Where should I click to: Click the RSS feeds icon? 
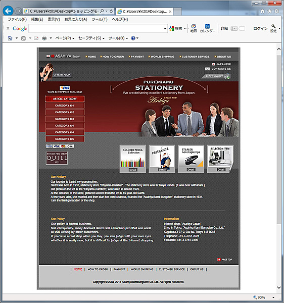pyautogui.click(x=23, y=38)
